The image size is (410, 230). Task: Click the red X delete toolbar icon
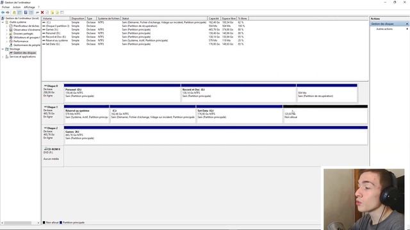click(x=42, y=13)
